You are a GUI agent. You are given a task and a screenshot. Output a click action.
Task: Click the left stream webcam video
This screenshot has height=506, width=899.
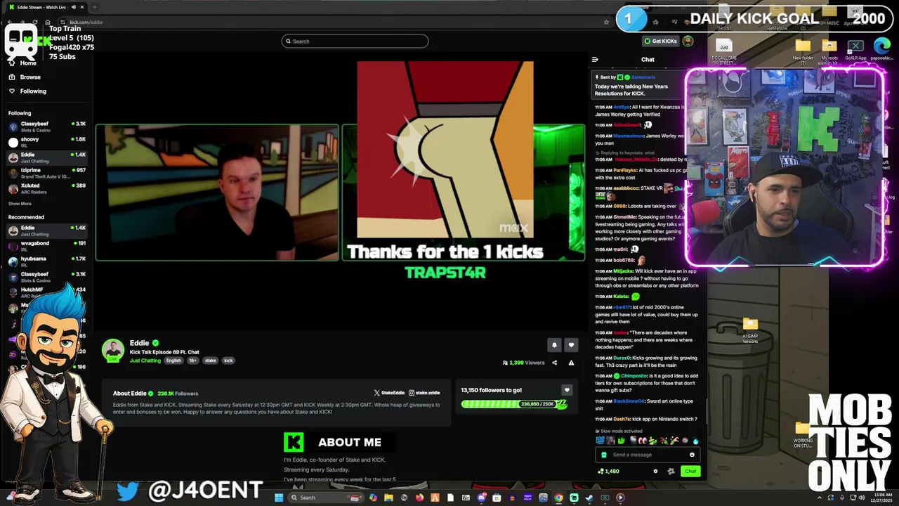pos(217,193)
